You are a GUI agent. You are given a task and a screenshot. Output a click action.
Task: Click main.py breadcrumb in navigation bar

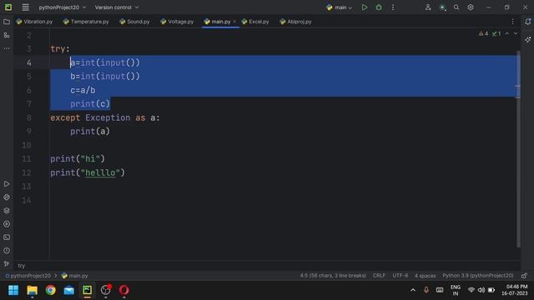(x=74, y=276)
